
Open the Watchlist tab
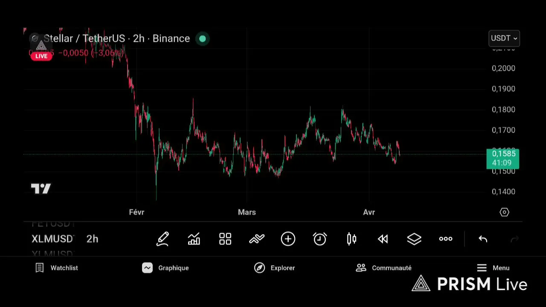57,268
